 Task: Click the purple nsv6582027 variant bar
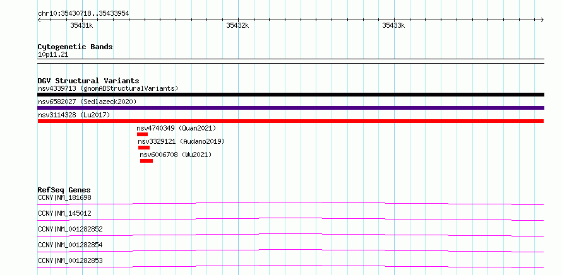[290, 108]
